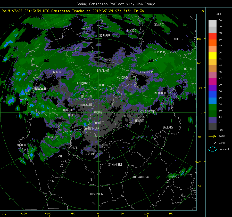The image size is (232, 217).
Task: Click the HUBLI label
Action: pos(72,115)
